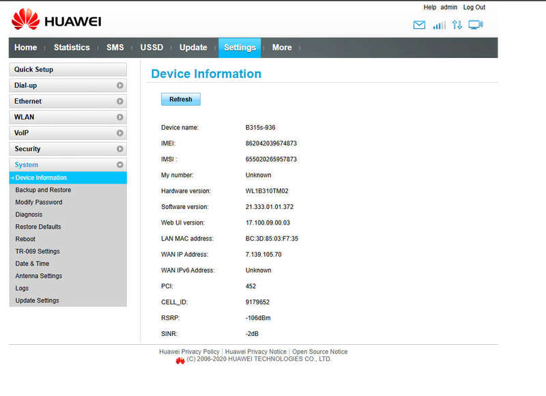Click the Security menu label
This screenshot has height=396, width=546.
point(27,149)
